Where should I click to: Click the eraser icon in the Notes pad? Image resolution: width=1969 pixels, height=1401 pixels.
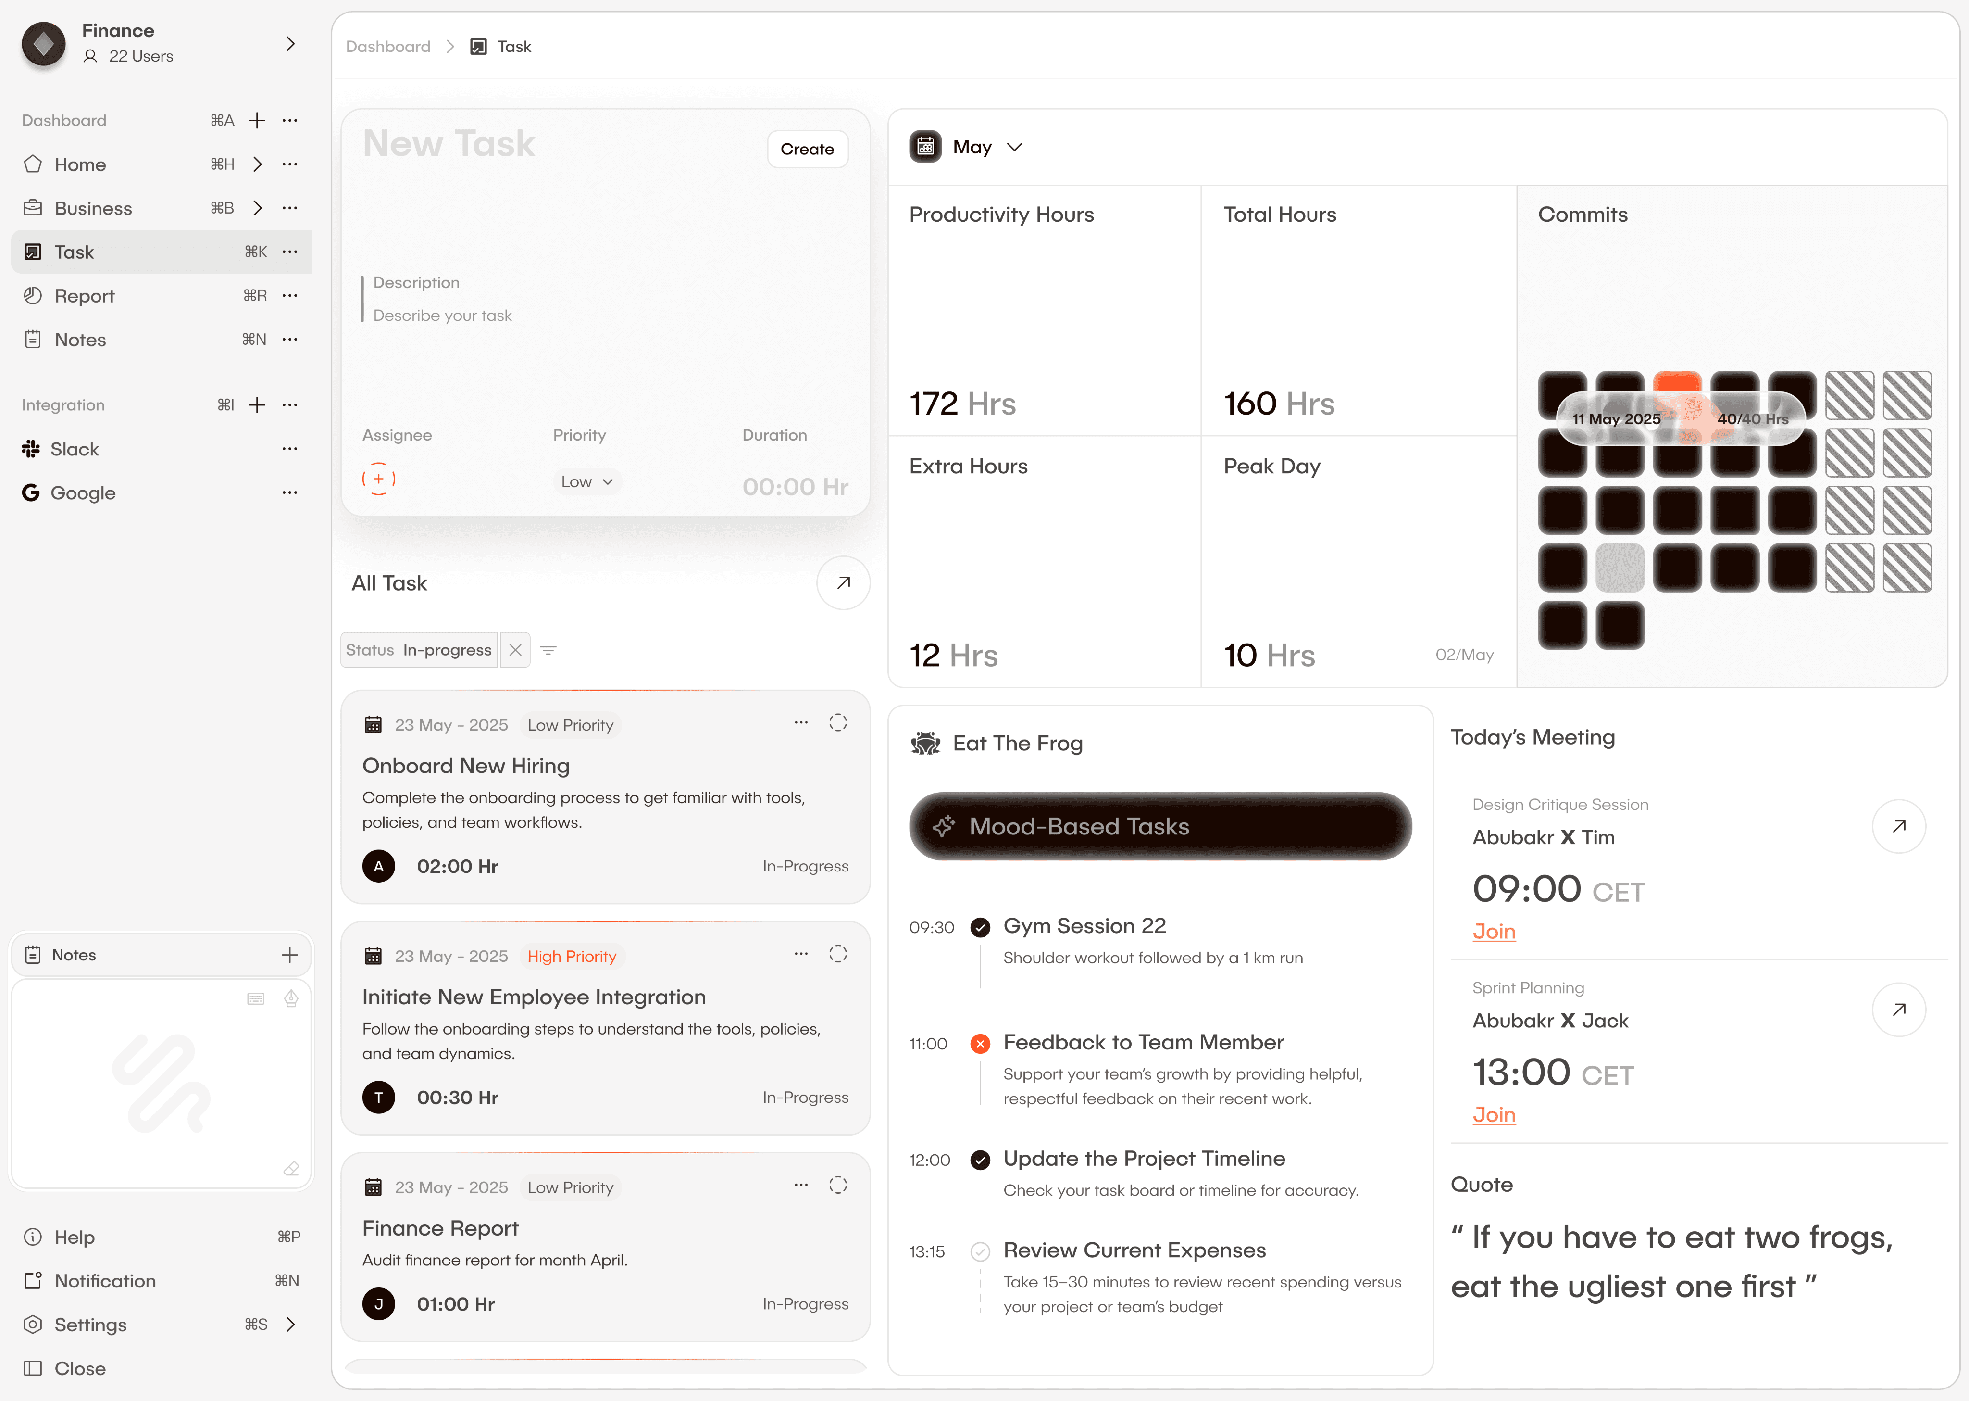click(291, 1168)
